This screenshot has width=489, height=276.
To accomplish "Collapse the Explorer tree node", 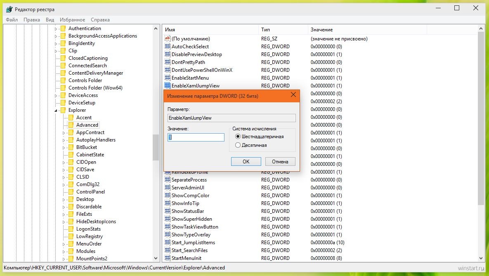I will click(x=56, y=111).
